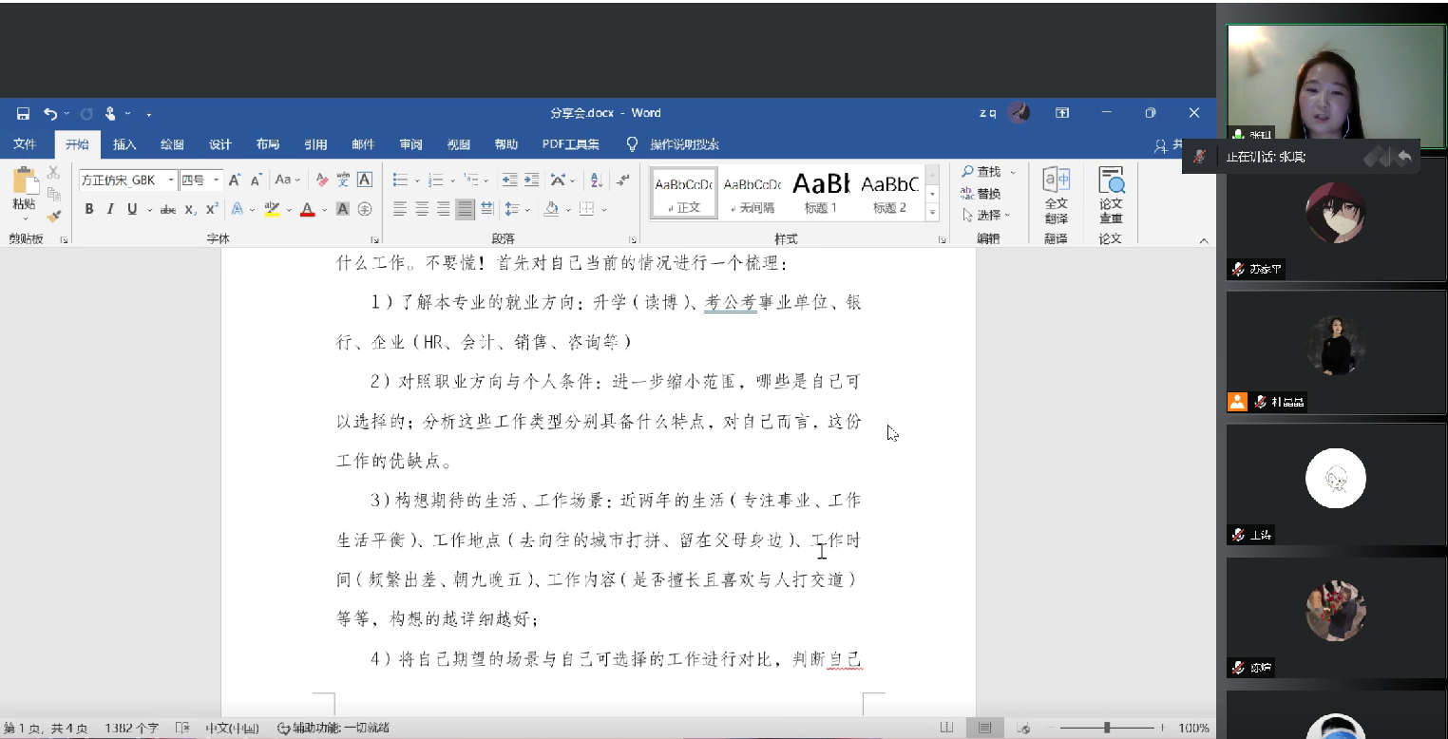
Task: Open the 文件 menu
Action: click(x=25, y=144)
